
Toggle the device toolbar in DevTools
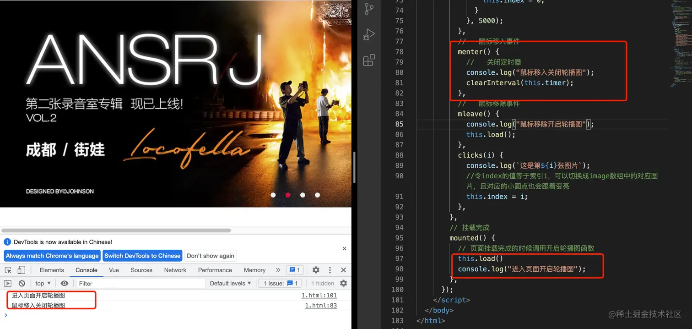(22, 270)
